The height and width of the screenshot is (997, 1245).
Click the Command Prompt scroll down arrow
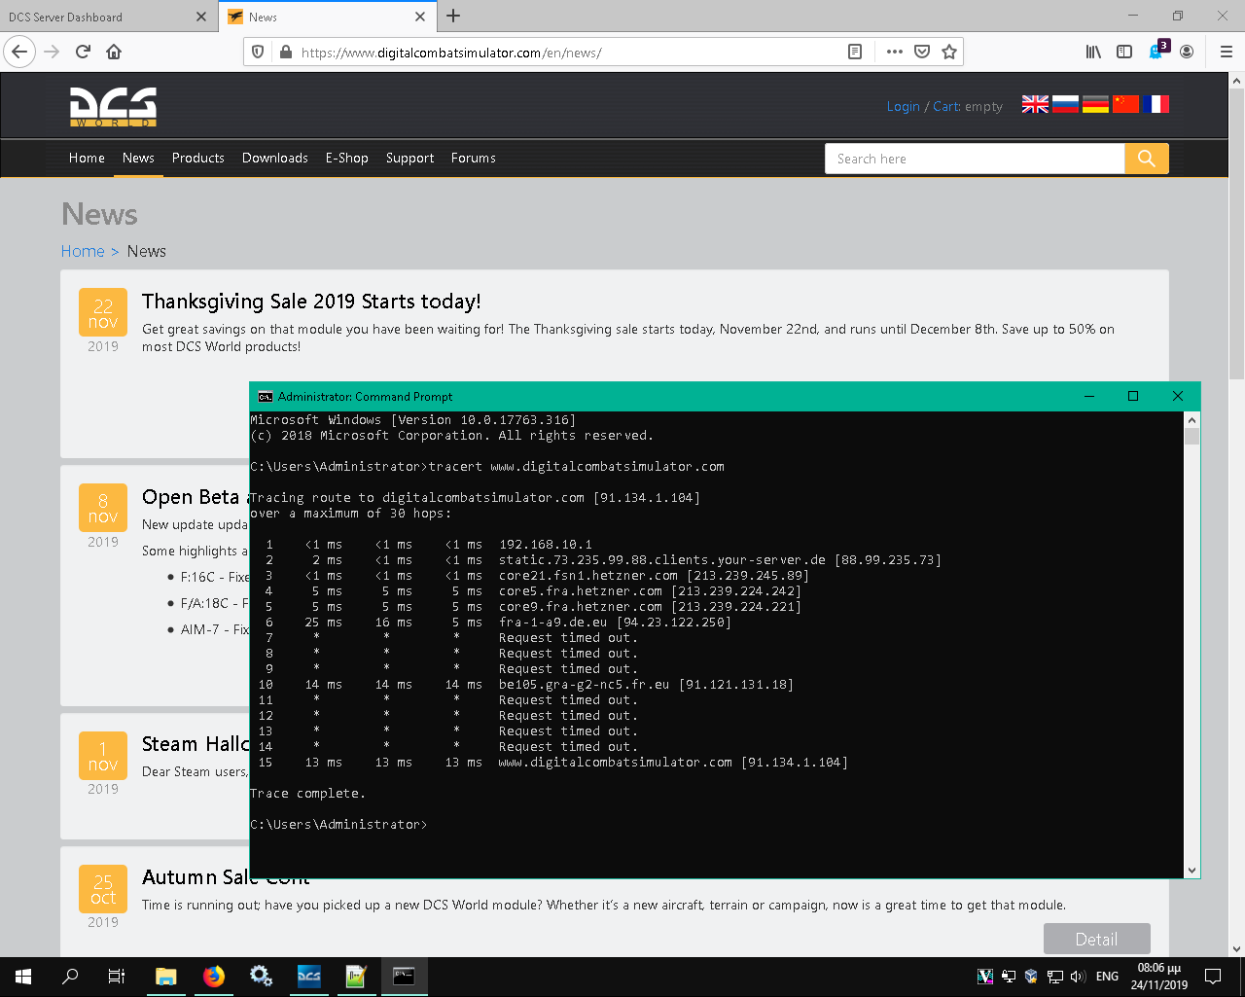(x=1192, y=871)
